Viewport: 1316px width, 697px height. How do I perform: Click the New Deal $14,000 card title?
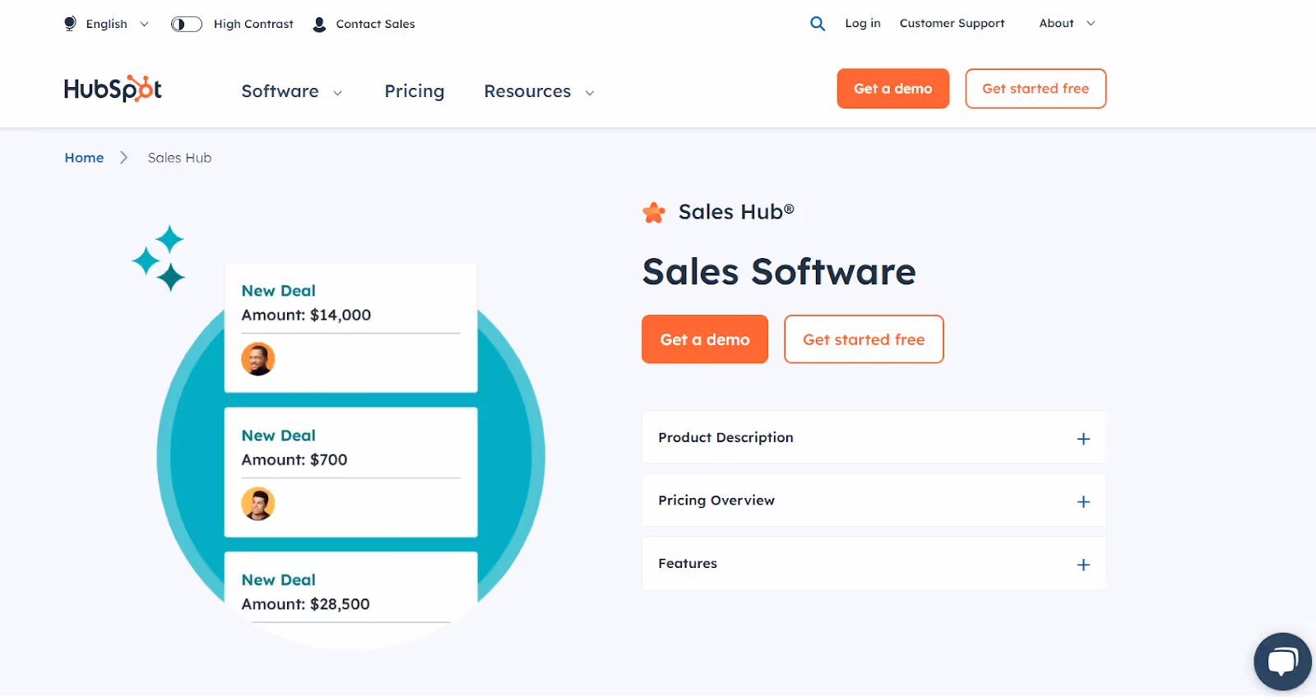click(x=278, y=291)
